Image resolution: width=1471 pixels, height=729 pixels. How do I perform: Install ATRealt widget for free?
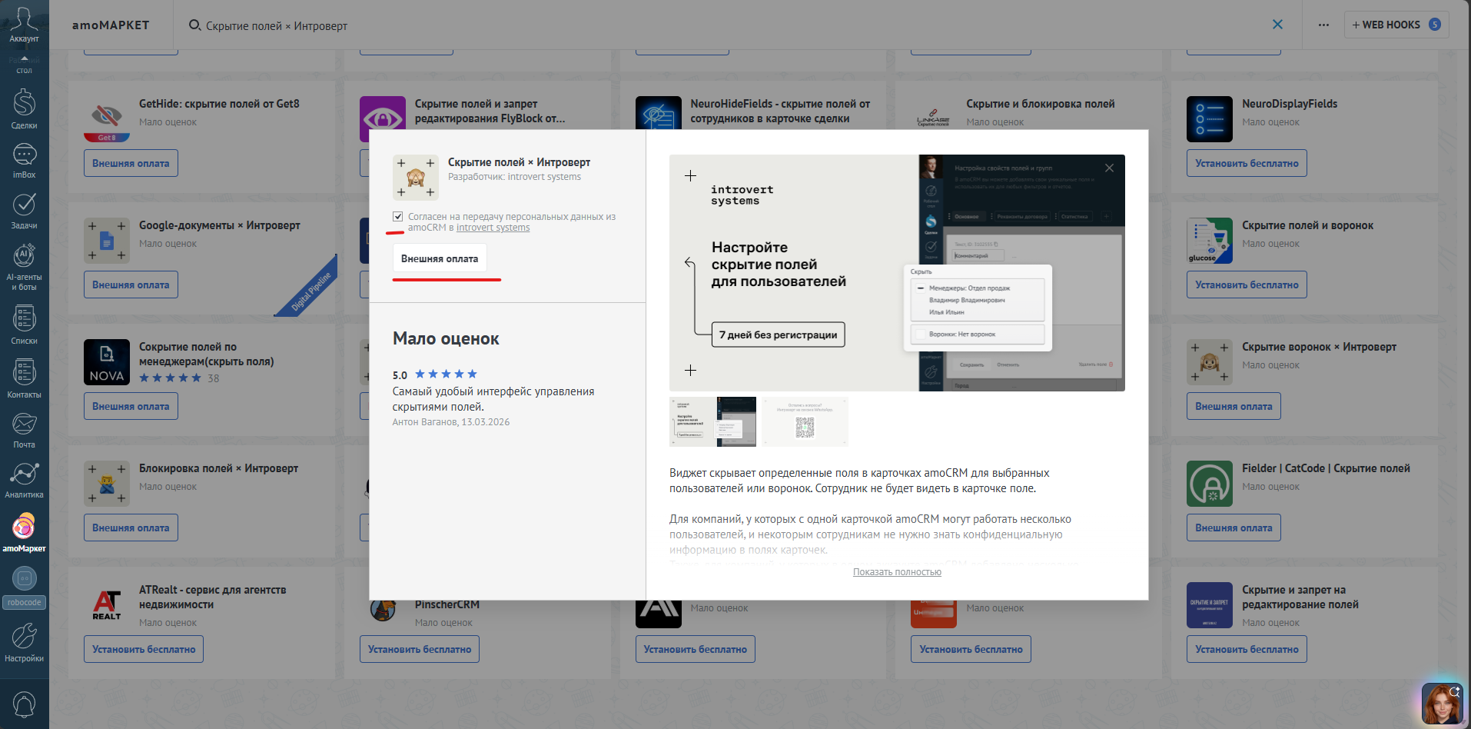(x=144, y=649)
